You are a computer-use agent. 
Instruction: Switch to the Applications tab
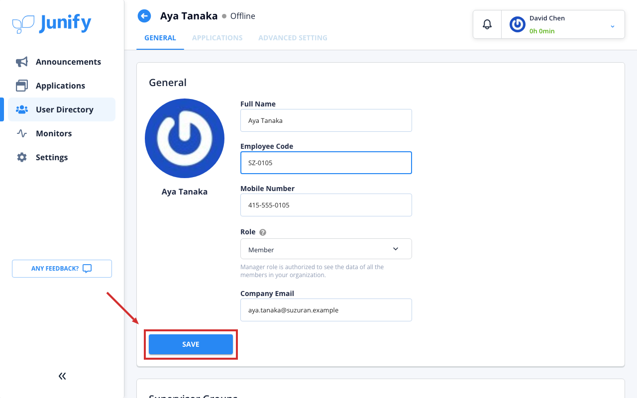[x=217, y=38]
